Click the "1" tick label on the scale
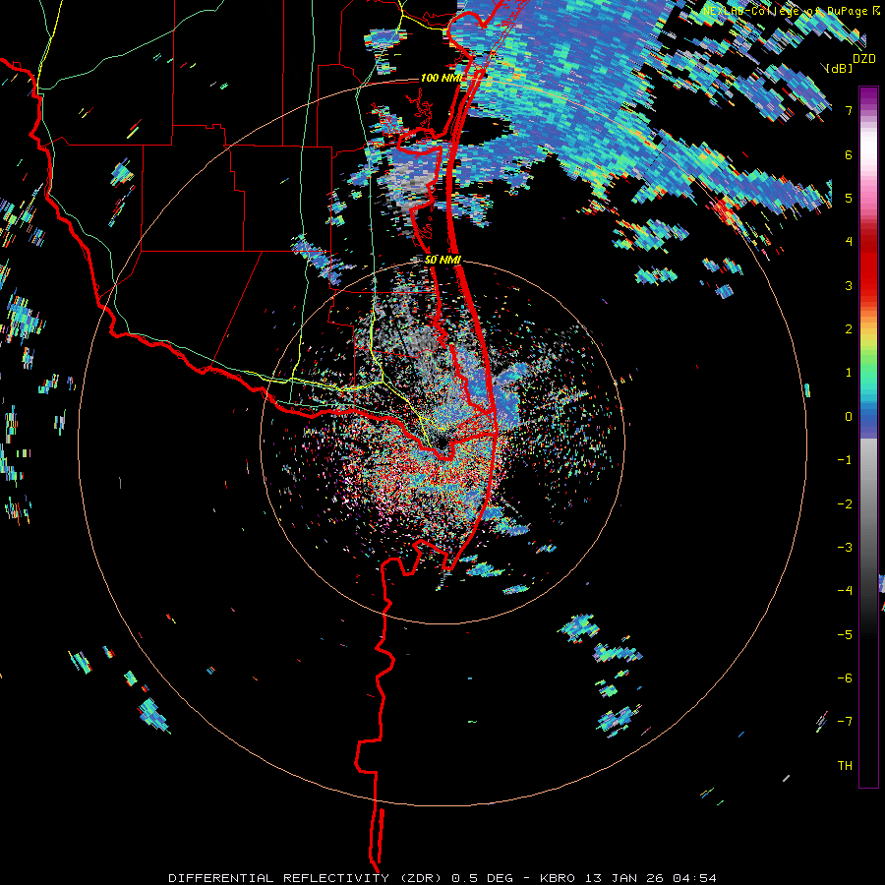Viewport: 885px width, 885px height. point(849,373)
